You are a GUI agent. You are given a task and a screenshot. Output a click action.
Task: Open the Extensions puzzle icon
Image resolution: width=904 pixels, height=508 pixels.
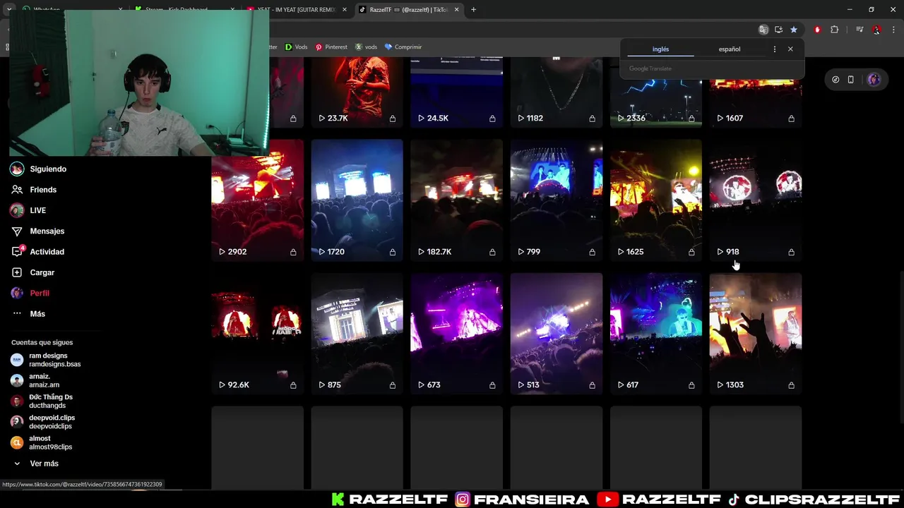click(834, 30)
